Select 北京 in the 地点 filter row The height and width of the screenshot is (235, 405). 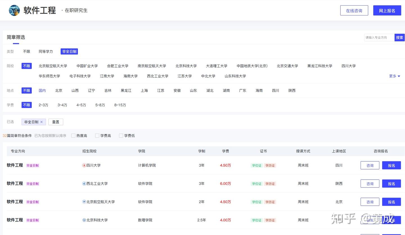coord(59,91)
